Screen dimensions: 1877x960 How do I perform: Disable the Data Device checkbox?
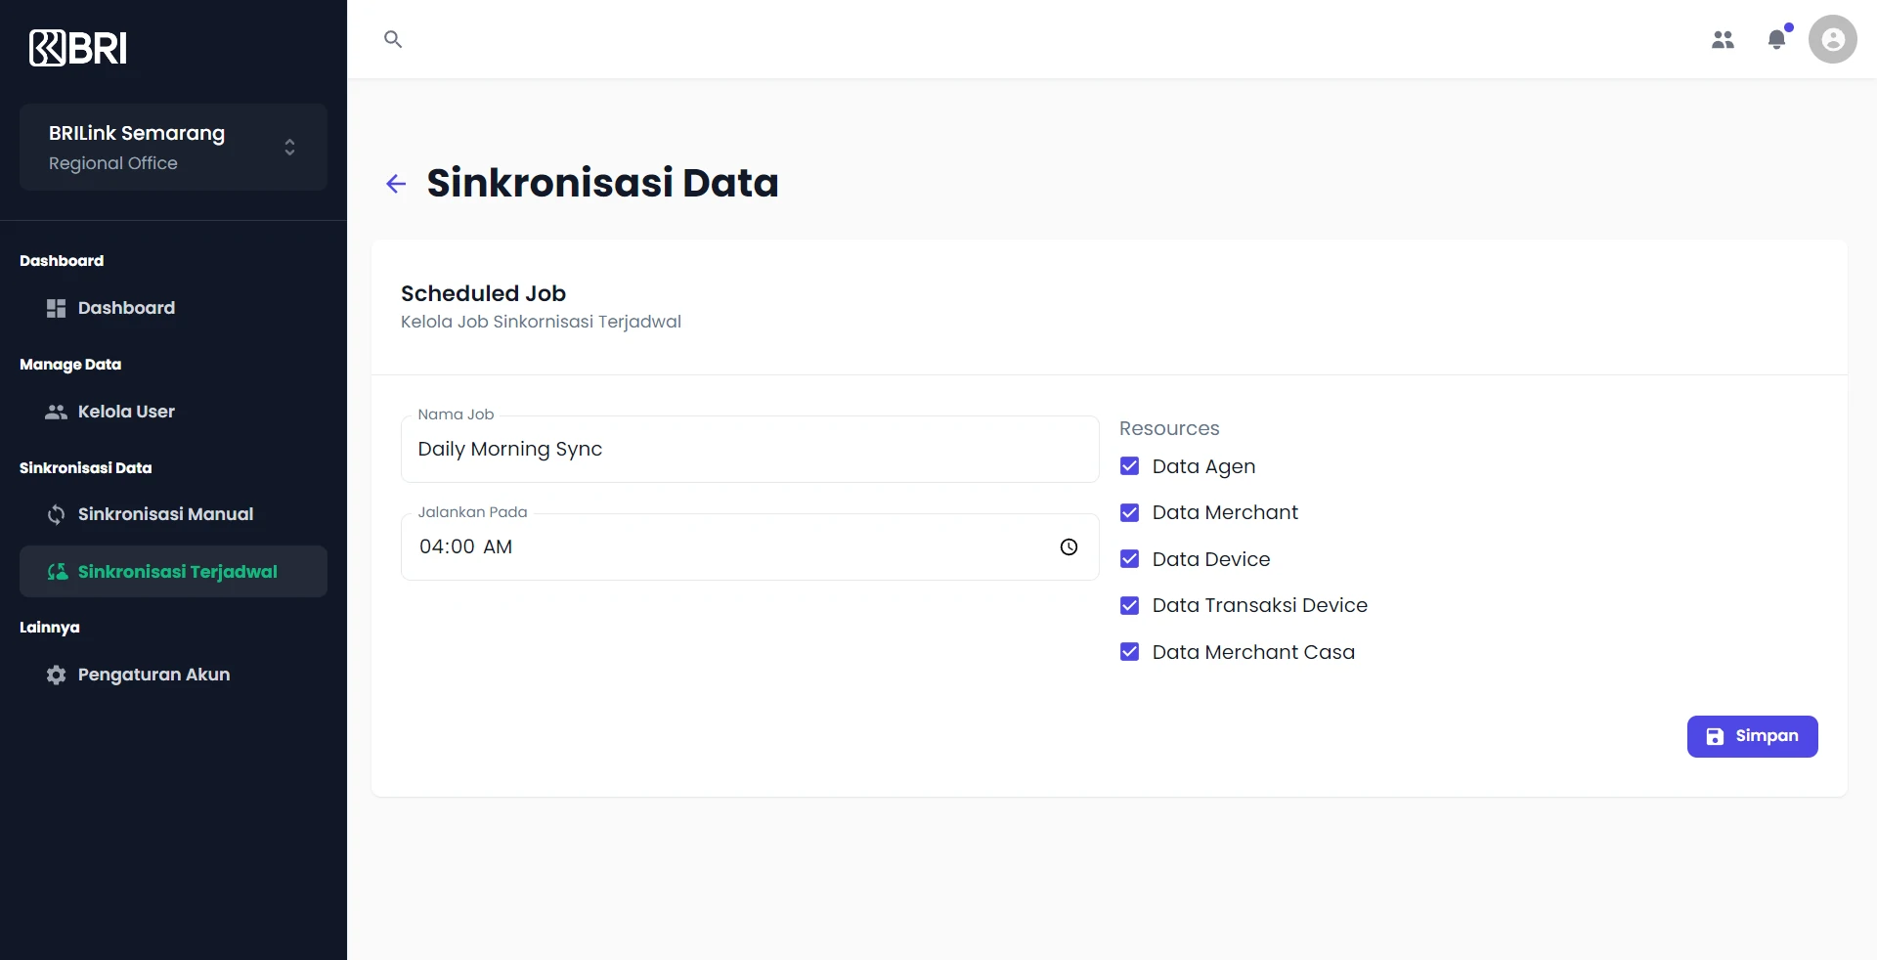pyautogui.click(x=1129, y=559)
